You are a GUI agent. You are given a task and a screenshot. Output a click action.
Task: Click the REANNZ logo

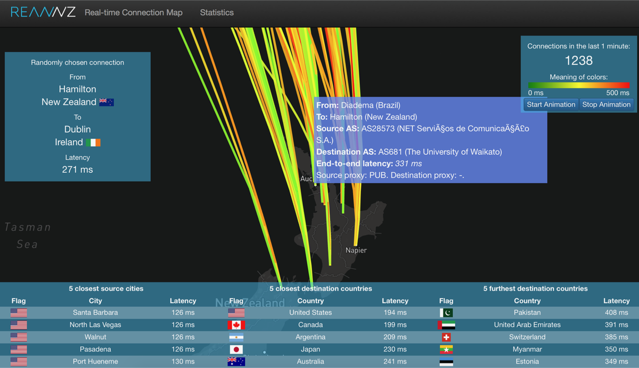pos(43,12)
